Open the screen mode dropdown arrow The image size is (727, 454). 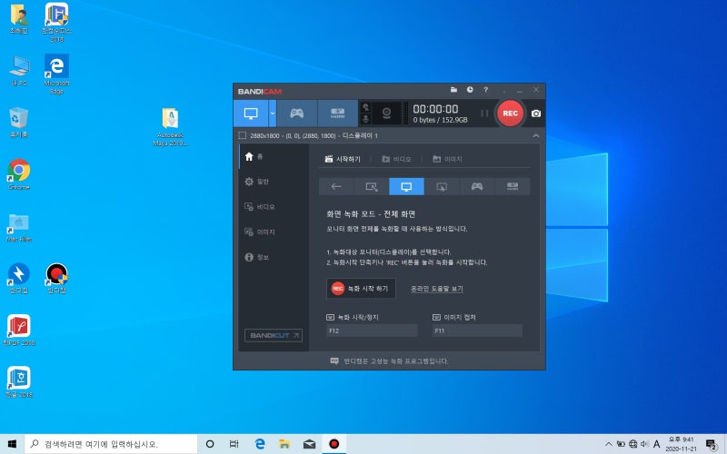(273, 113)
